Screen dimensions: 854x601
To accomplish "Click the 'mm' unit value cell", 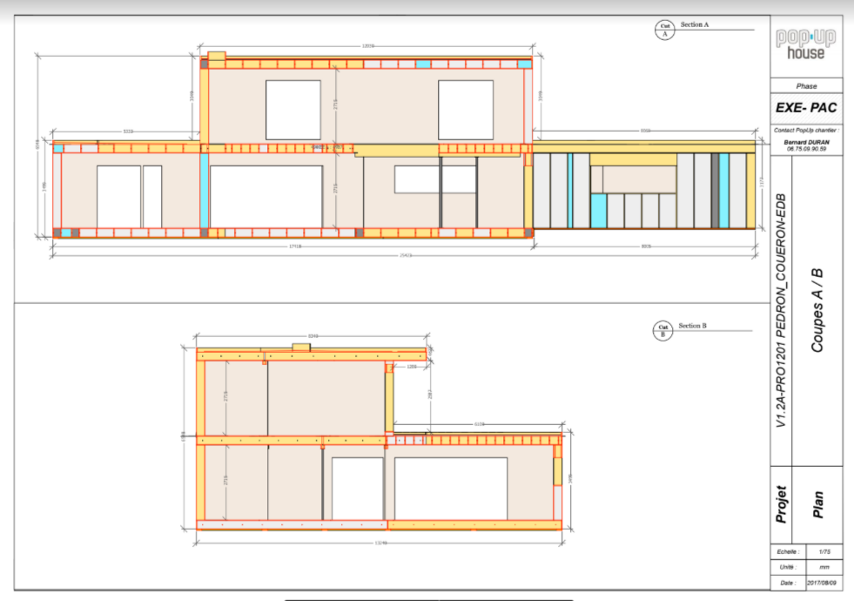I will (x=824, y=567).
